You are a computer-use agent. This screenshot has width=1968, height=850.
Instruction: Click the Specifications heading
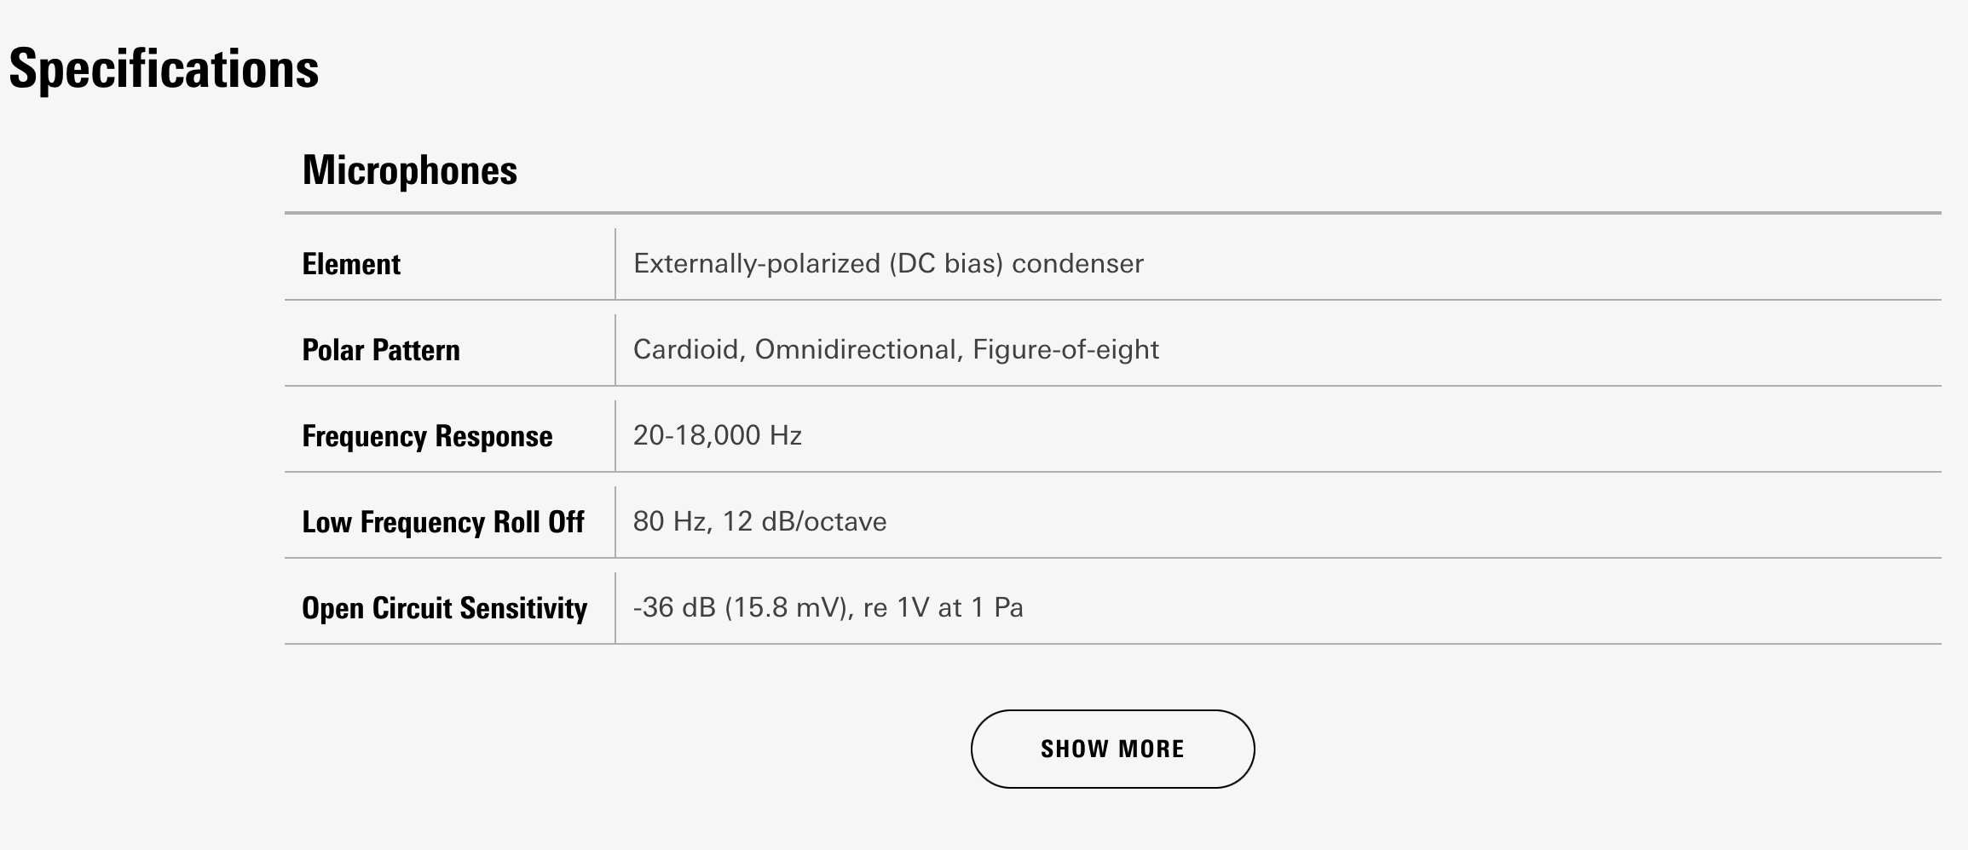[164, 69]
